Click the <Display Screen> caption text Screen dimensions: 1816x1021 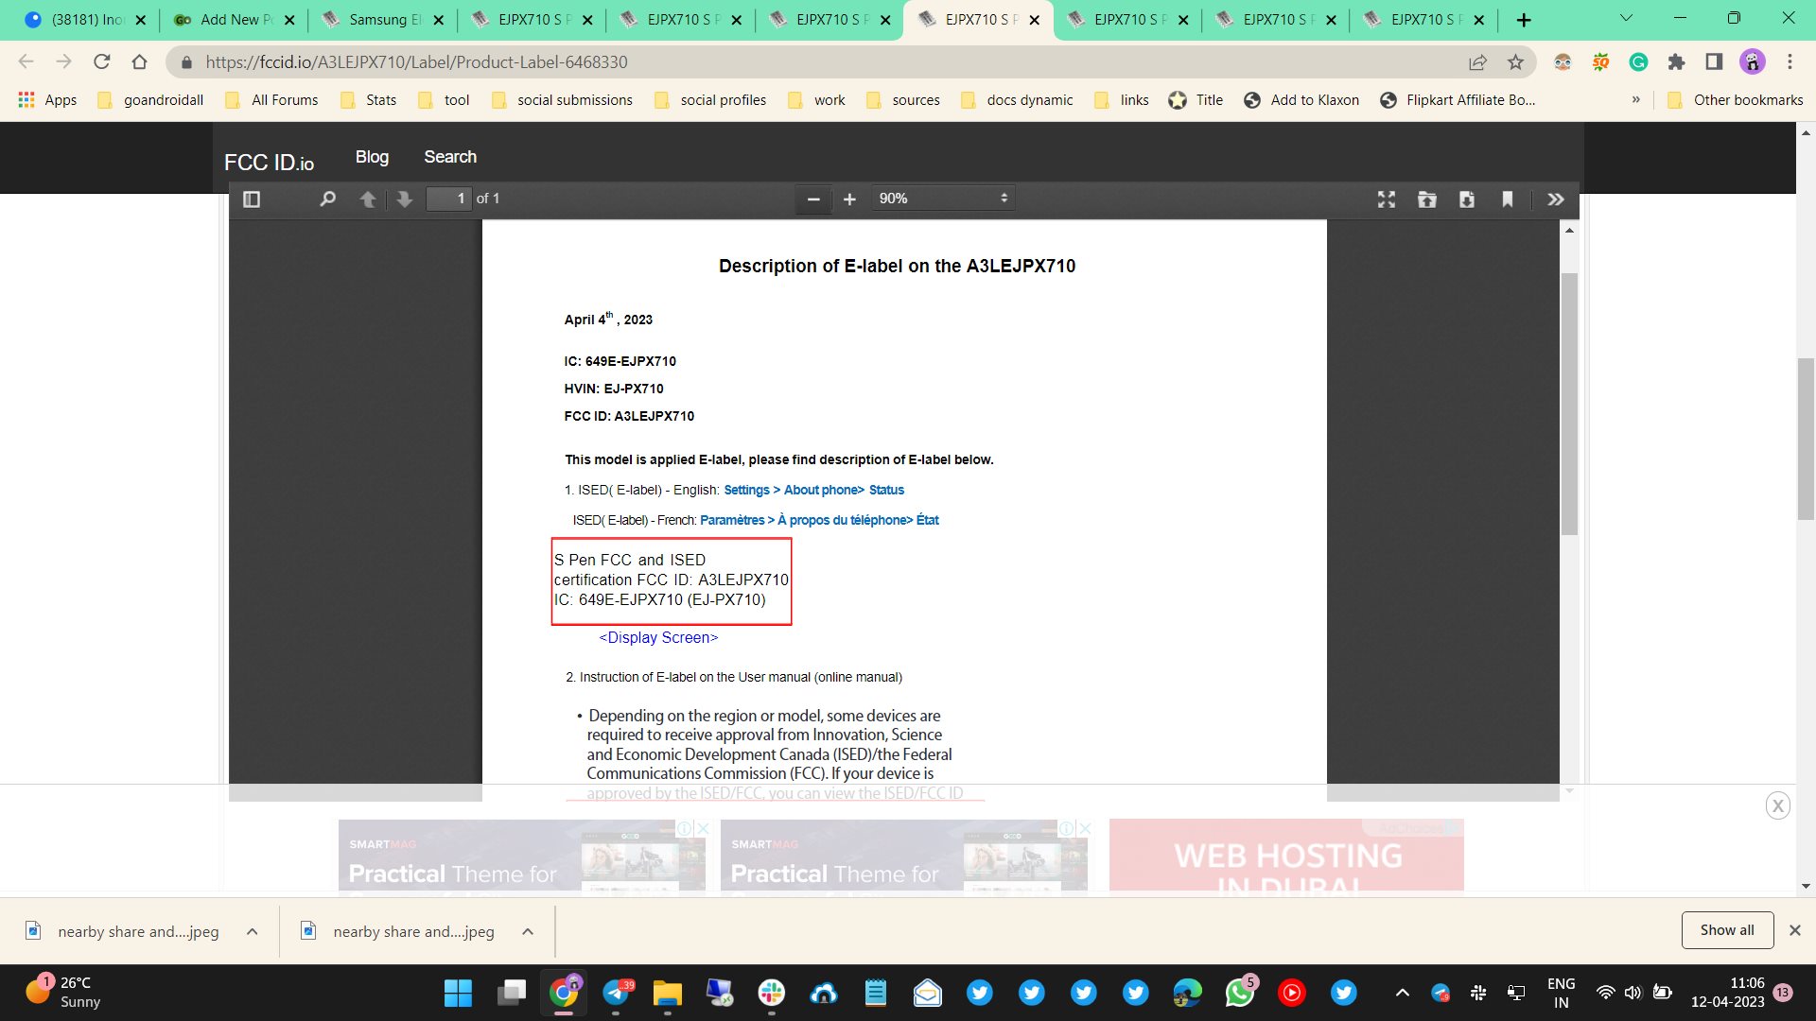(x=658, y=638)
